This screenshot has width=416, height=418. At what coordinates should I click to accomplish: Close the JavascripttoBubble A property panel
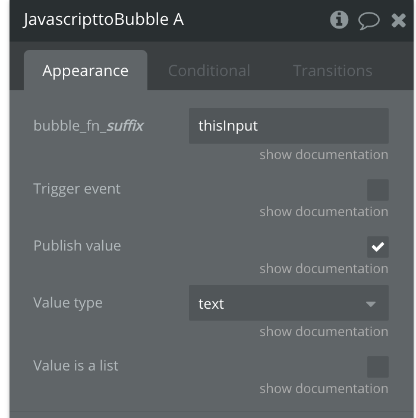398,21
